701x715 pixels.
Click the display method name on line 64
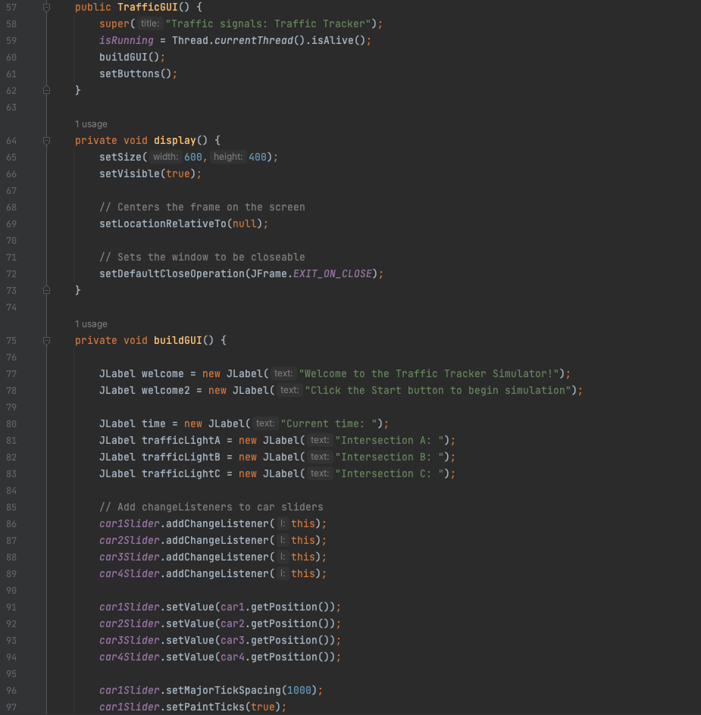point(175,140)
